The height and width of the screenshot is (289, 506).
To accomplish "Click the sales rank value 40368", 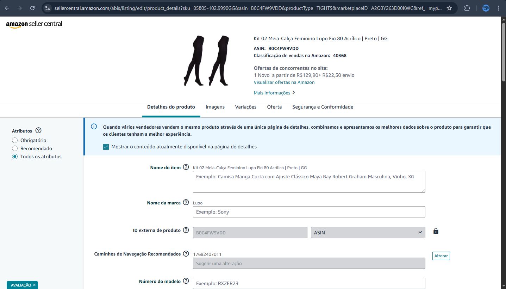I will click(340, 55).
